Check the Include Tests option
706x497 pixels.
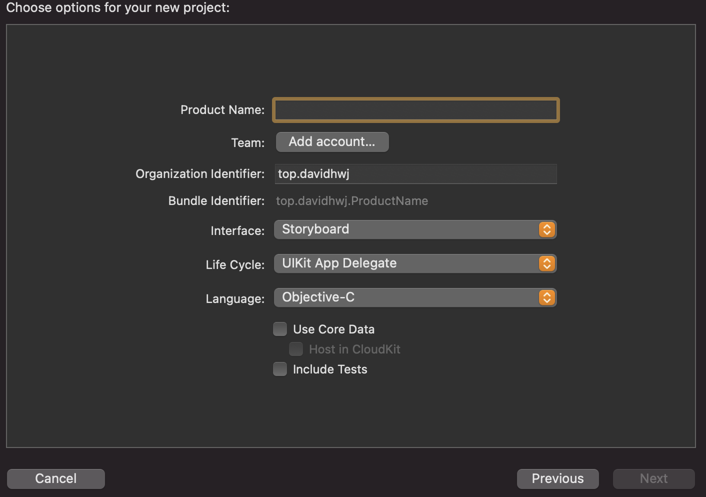280,369
